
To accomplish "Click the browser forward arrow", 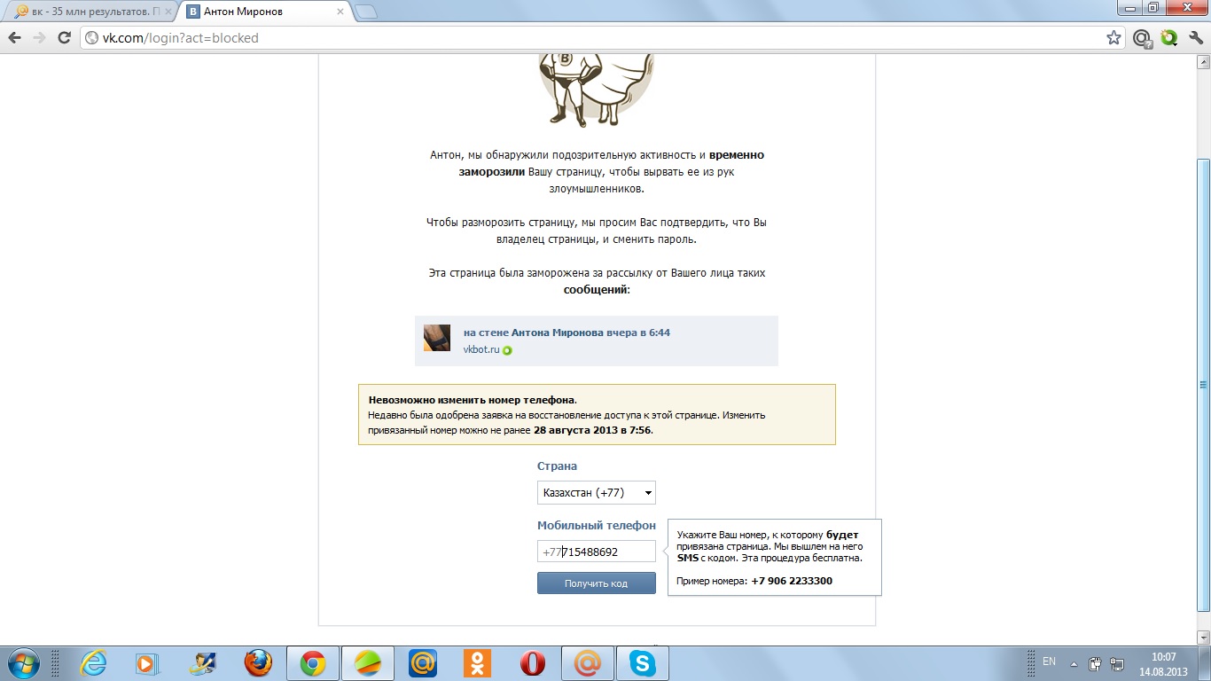I will [x=39, y=38].
